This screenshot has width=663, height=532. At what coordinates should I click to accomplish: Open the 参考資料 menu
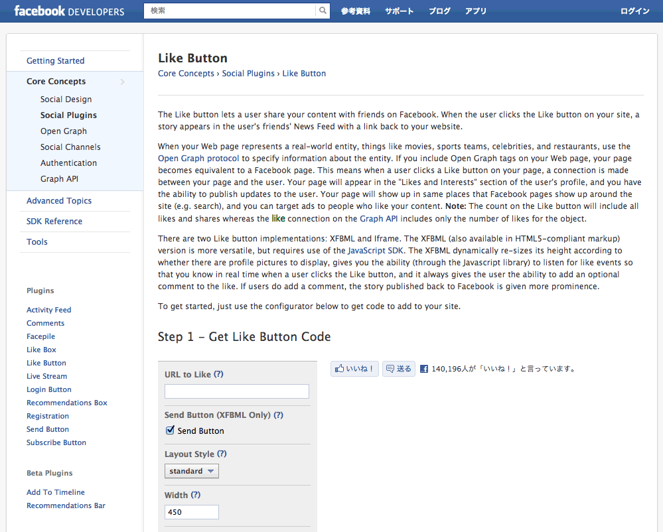click(356, 11)
